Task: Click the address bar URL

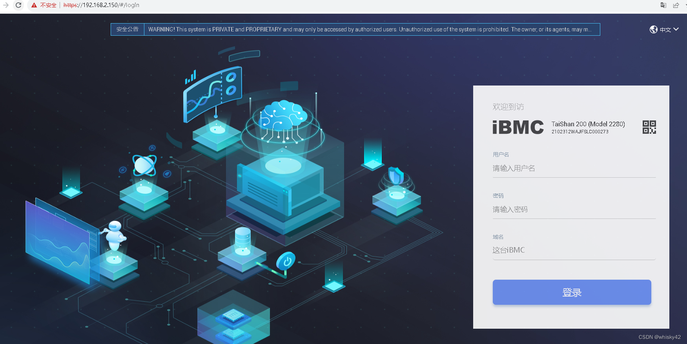Action: pyautogui.click(x=101, y=5)
